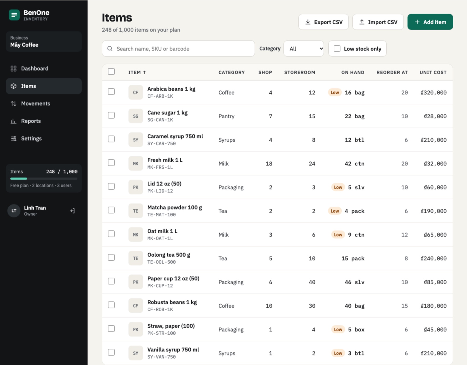The image size is (467, 365).
Task: Click the SG badge for Cane sugar
Action: (x=135, y=116)
